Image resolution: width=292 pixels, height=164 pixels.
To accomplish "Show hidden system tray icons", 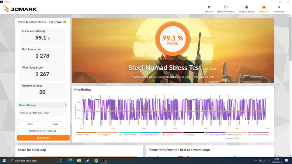I will pos(256,160).
